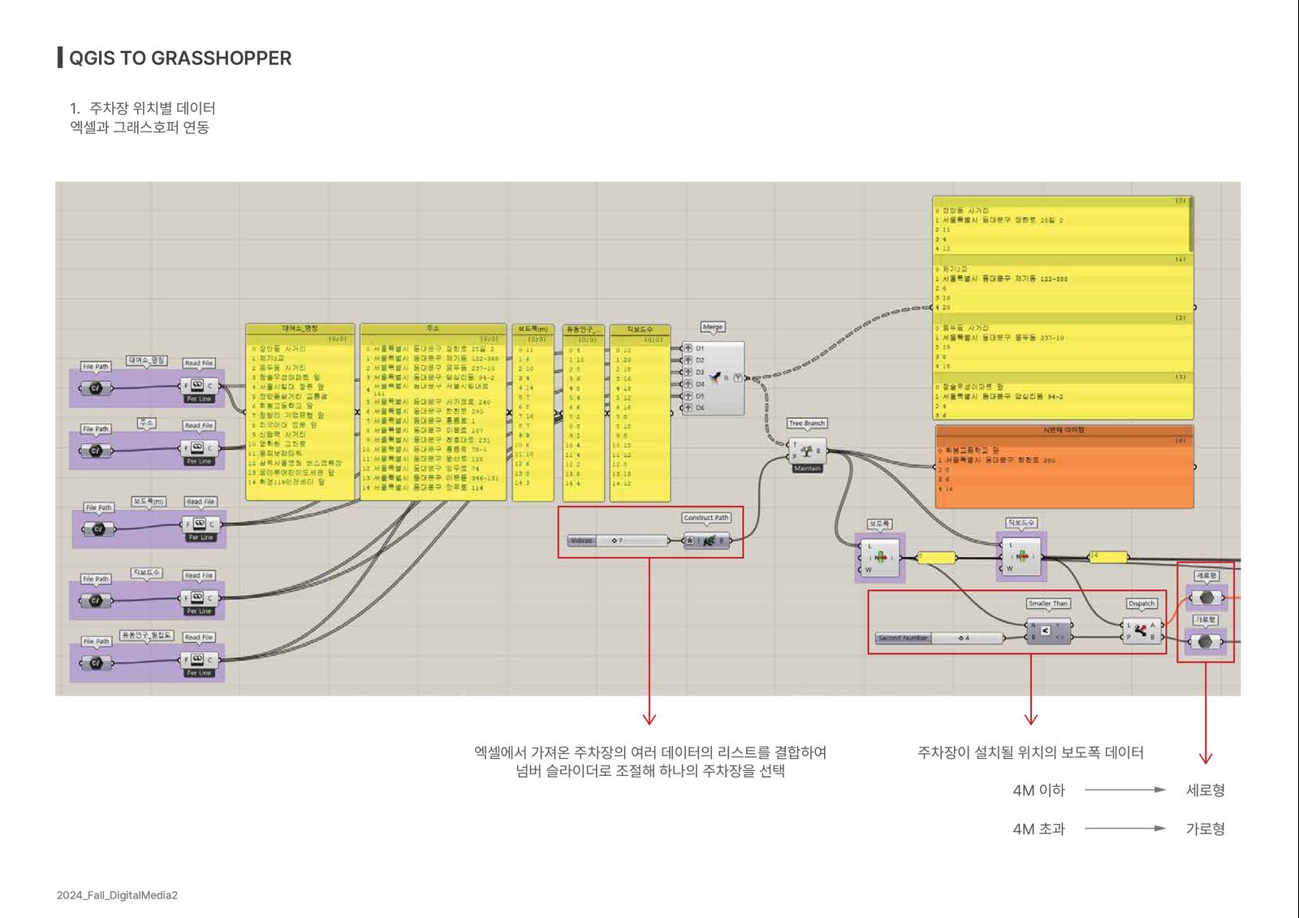This screenshot has height=918, width=1299.
Task: Click the 'QGIS TO GRASSHOPPER' heading
Action: (x=180, y=58)
